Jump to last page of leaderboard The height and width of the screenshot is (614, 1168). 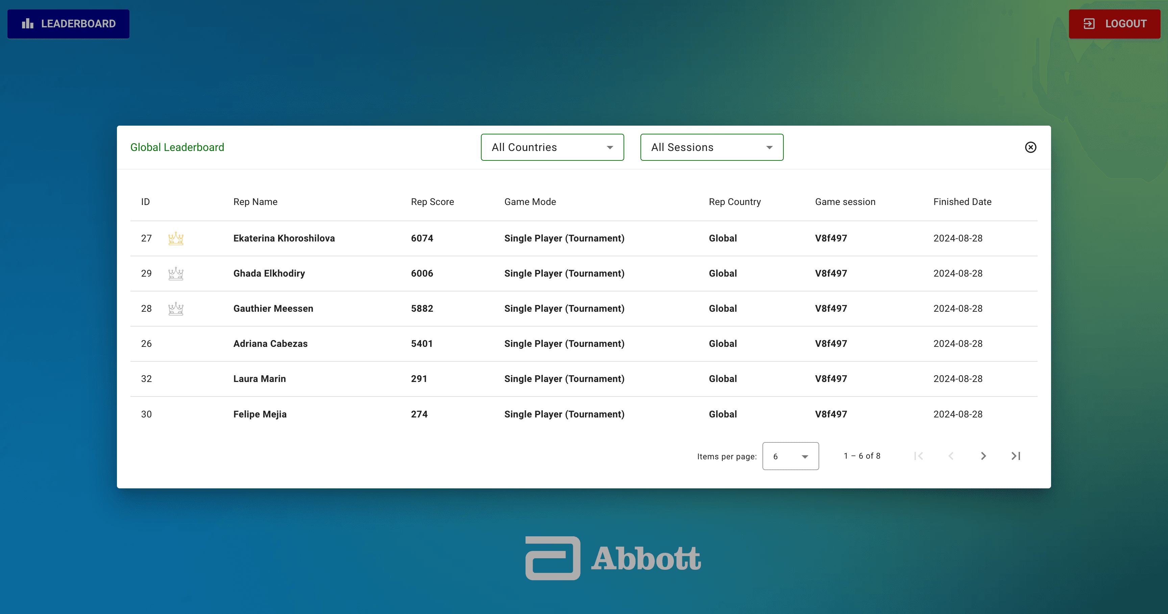coord(1016,456)
